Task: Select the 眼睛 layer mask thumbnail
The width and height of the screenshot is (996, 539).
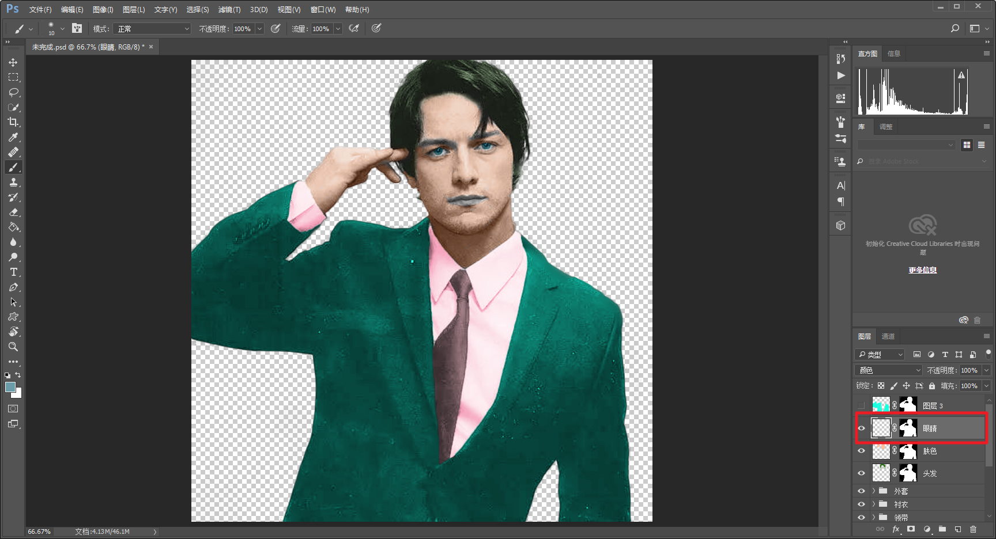Action: pos(908,428)
